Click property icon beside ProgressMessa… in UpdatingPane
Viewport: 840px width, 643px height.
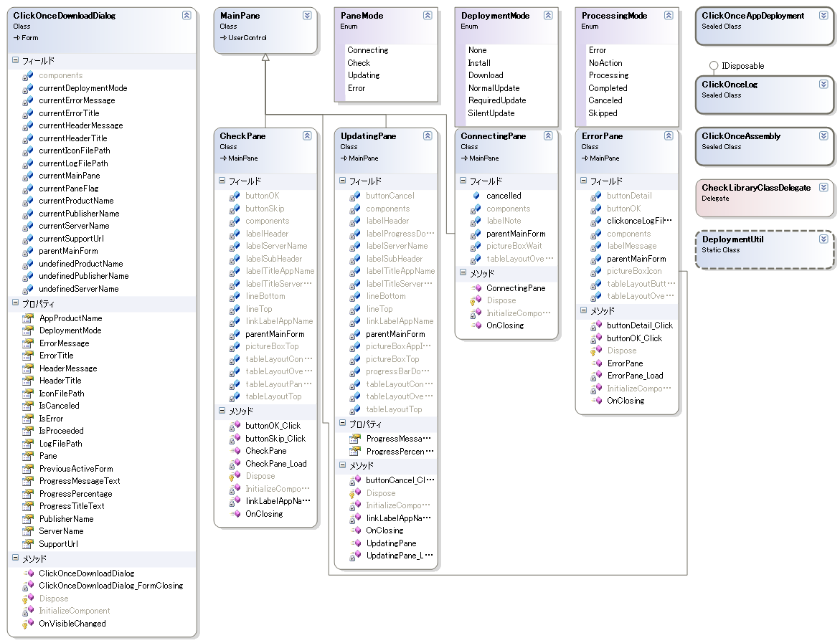pos(354,439)
